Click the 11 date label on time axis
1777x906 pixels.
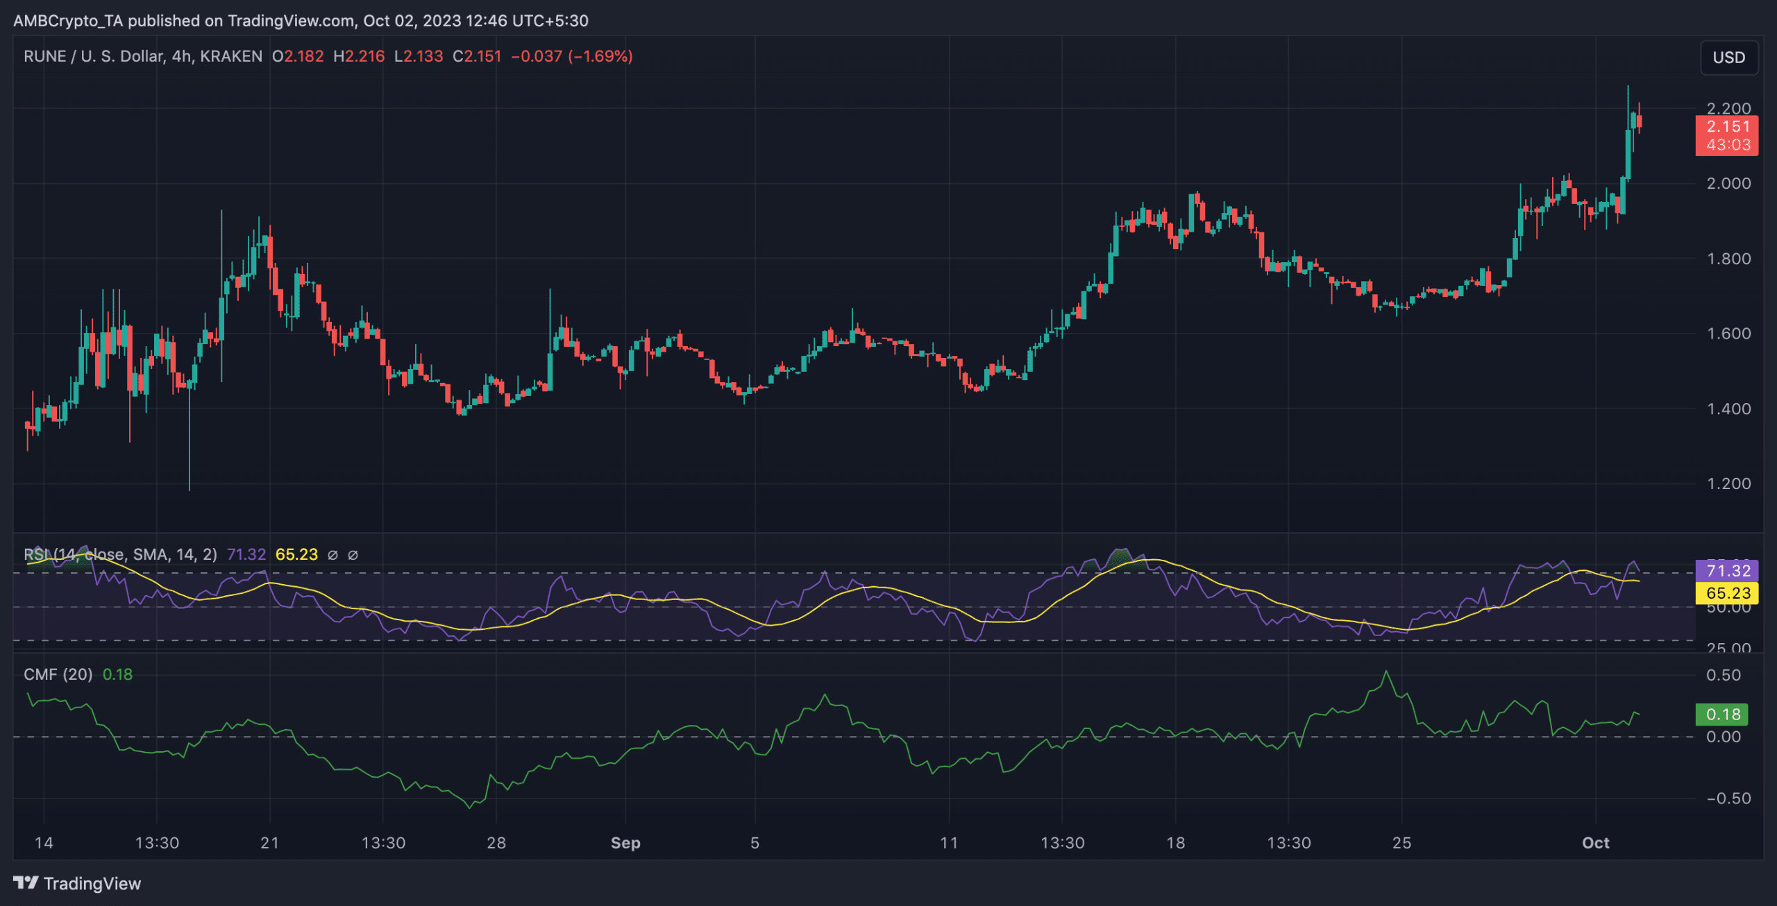949,843
